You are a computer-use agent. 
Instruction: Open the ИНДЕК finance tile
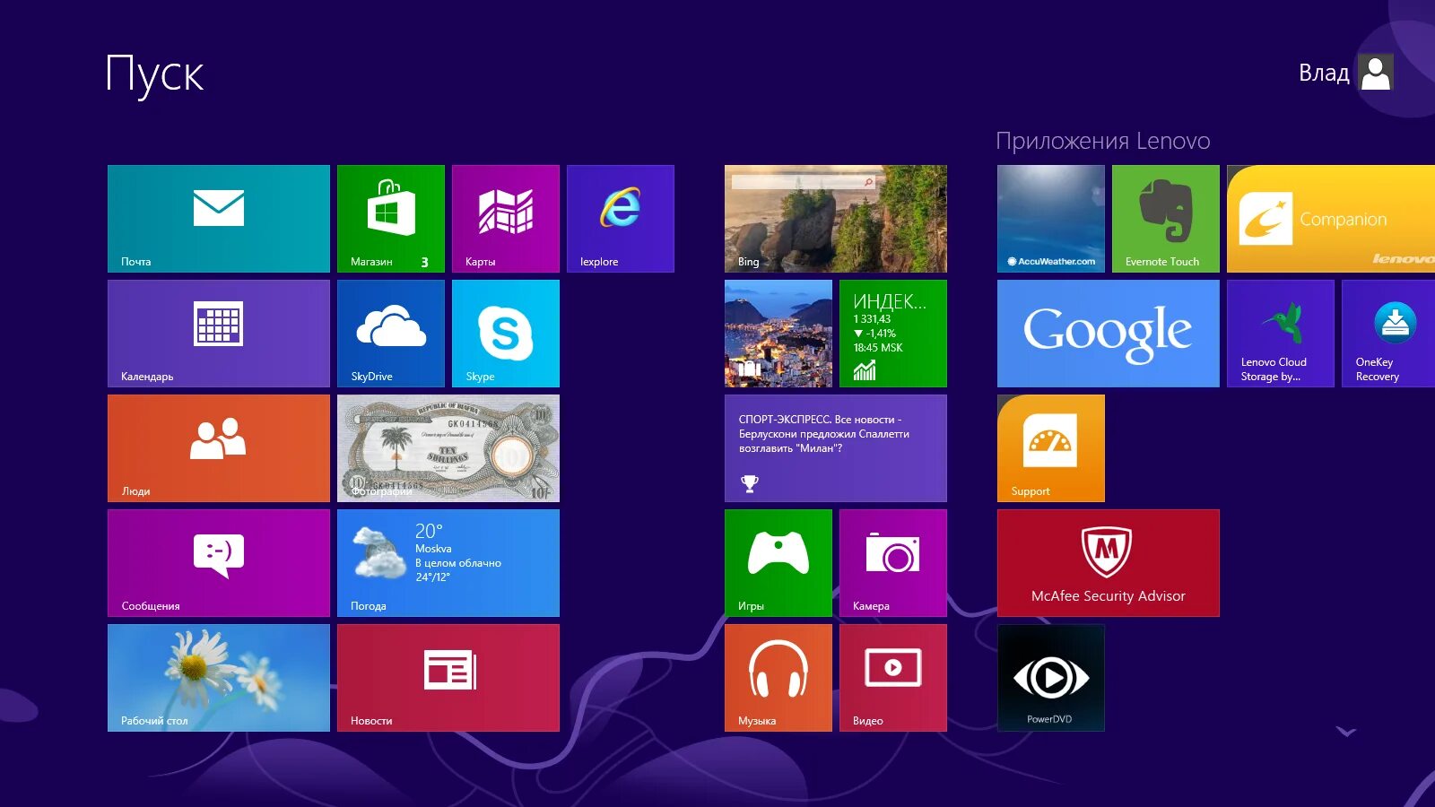tap(893, 334)
